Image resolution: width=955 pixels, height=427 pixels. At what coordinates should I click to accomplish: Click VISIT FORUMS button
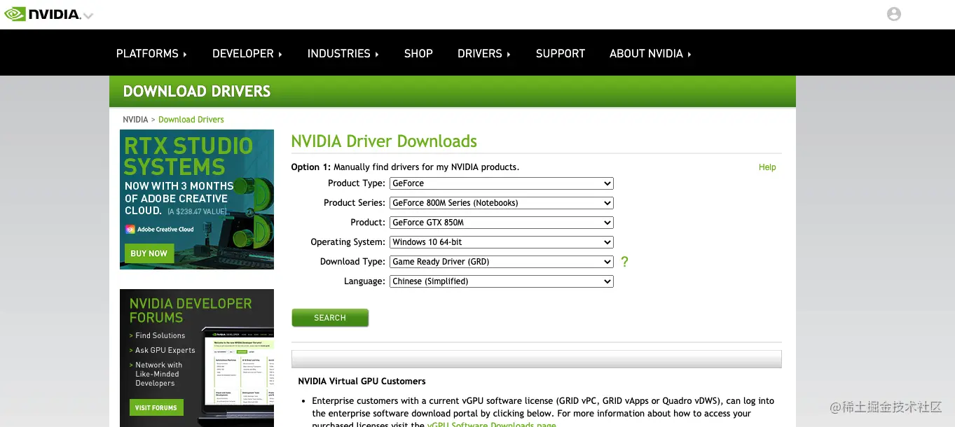pos(156,407)
